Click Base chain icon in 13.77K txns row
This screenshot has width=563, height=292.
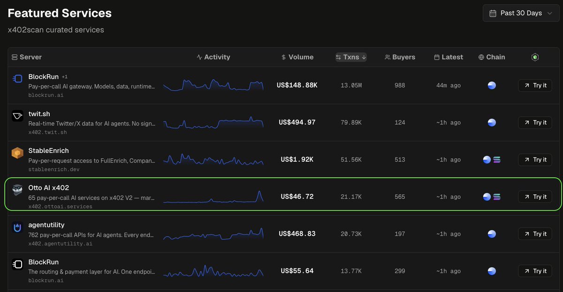(492, 271)
